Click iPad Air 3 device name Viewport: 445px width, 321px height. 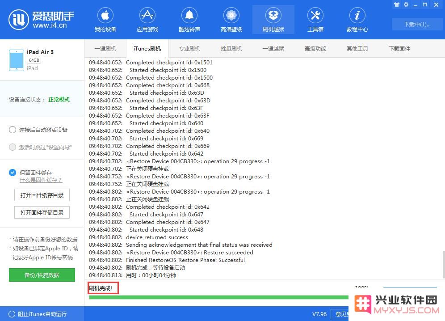point(40,52)
